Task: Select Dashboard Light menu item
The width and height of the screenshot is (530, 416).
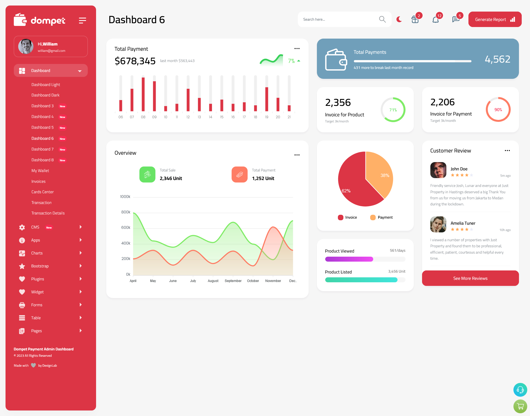Action: (45, 84)
